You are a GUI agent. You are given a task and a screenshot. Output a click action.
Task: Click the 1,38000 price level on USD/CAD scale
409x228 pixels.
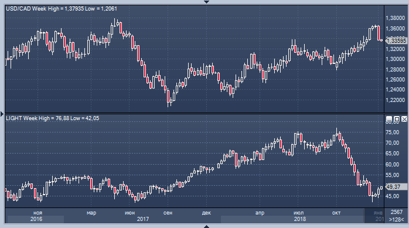pos(395,18)
